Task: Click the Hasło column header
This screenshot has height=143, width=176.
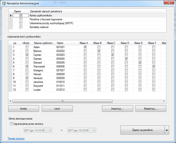Action: (x=67, y=43)
